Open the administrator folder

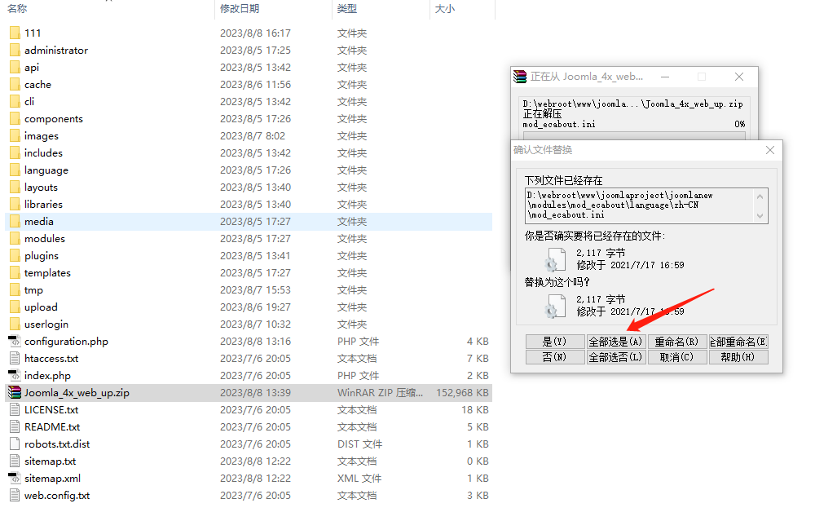coord(55,51)
